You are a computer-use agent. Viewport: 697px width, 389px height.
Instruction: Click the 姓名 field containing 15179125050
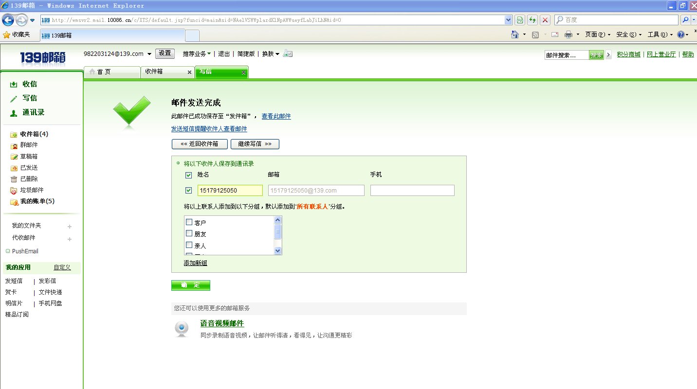click(x=230, y=190)
